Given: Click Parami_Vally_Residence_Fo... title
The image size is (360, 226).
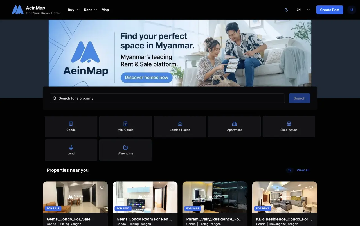Looking at the screenshot, I should [x=215, y=219].
